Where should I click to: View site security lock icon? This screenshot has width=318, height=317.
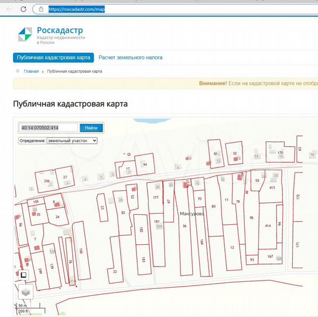click(41, 9)
